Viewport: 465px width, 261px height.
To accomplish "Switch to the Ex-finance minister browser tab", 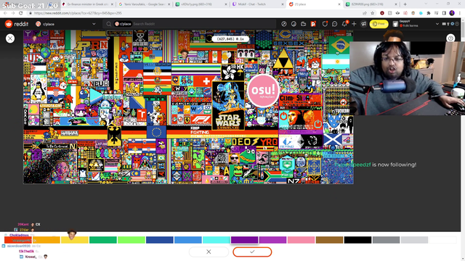I will tap(87, 4).
